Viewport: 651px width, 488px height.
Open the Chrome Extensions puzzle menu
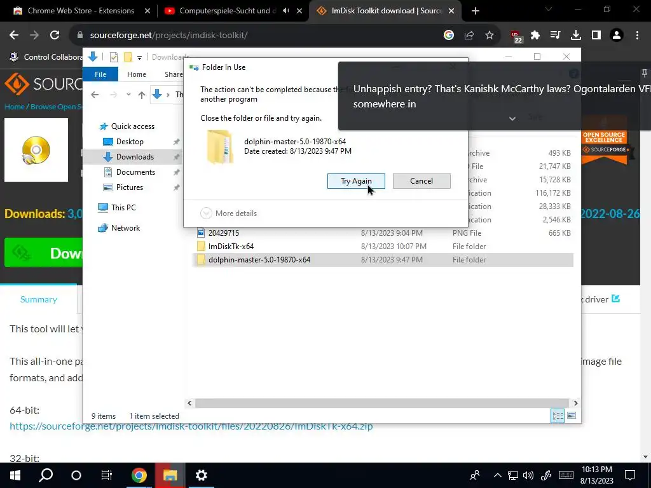coord(535,36)
